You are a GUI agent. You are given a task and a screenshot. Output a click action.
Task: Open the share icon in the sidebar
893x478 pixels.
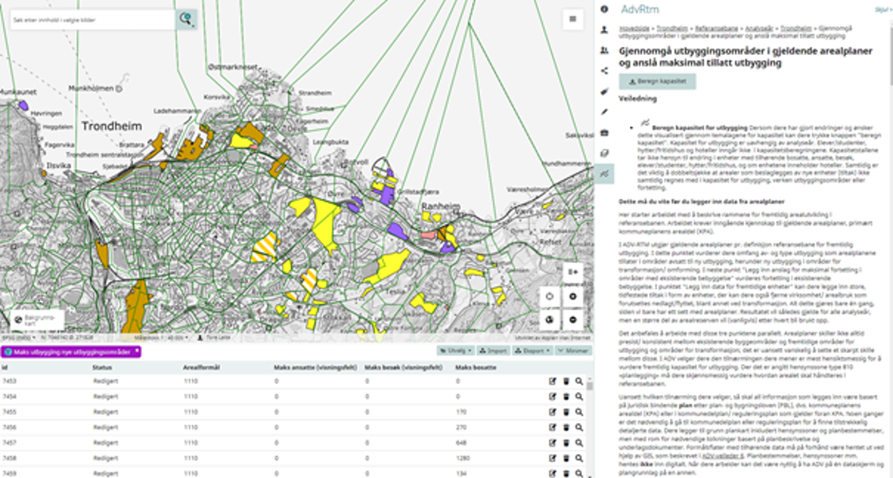click(604, 70)
